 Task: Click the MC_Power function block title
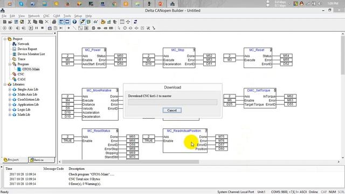[93, 50]
